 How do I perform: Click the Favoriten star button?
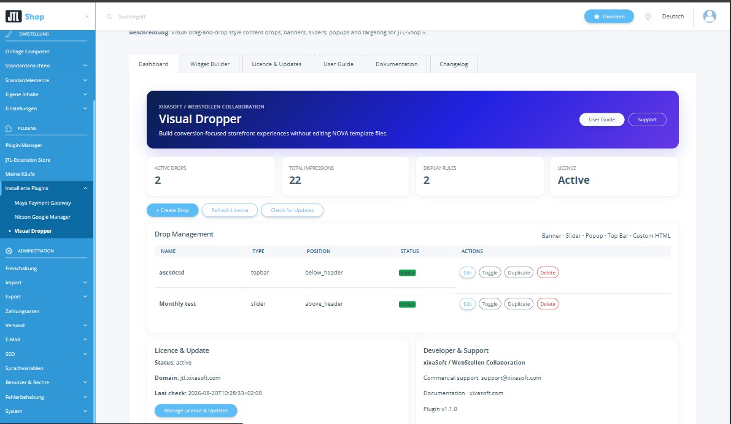[609, 17]
